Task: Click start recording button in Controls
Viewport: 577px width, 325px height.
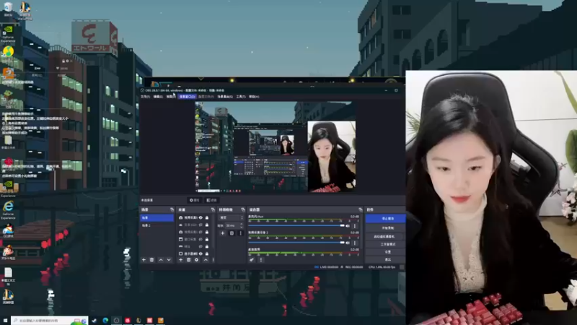Action: point(386,227)
